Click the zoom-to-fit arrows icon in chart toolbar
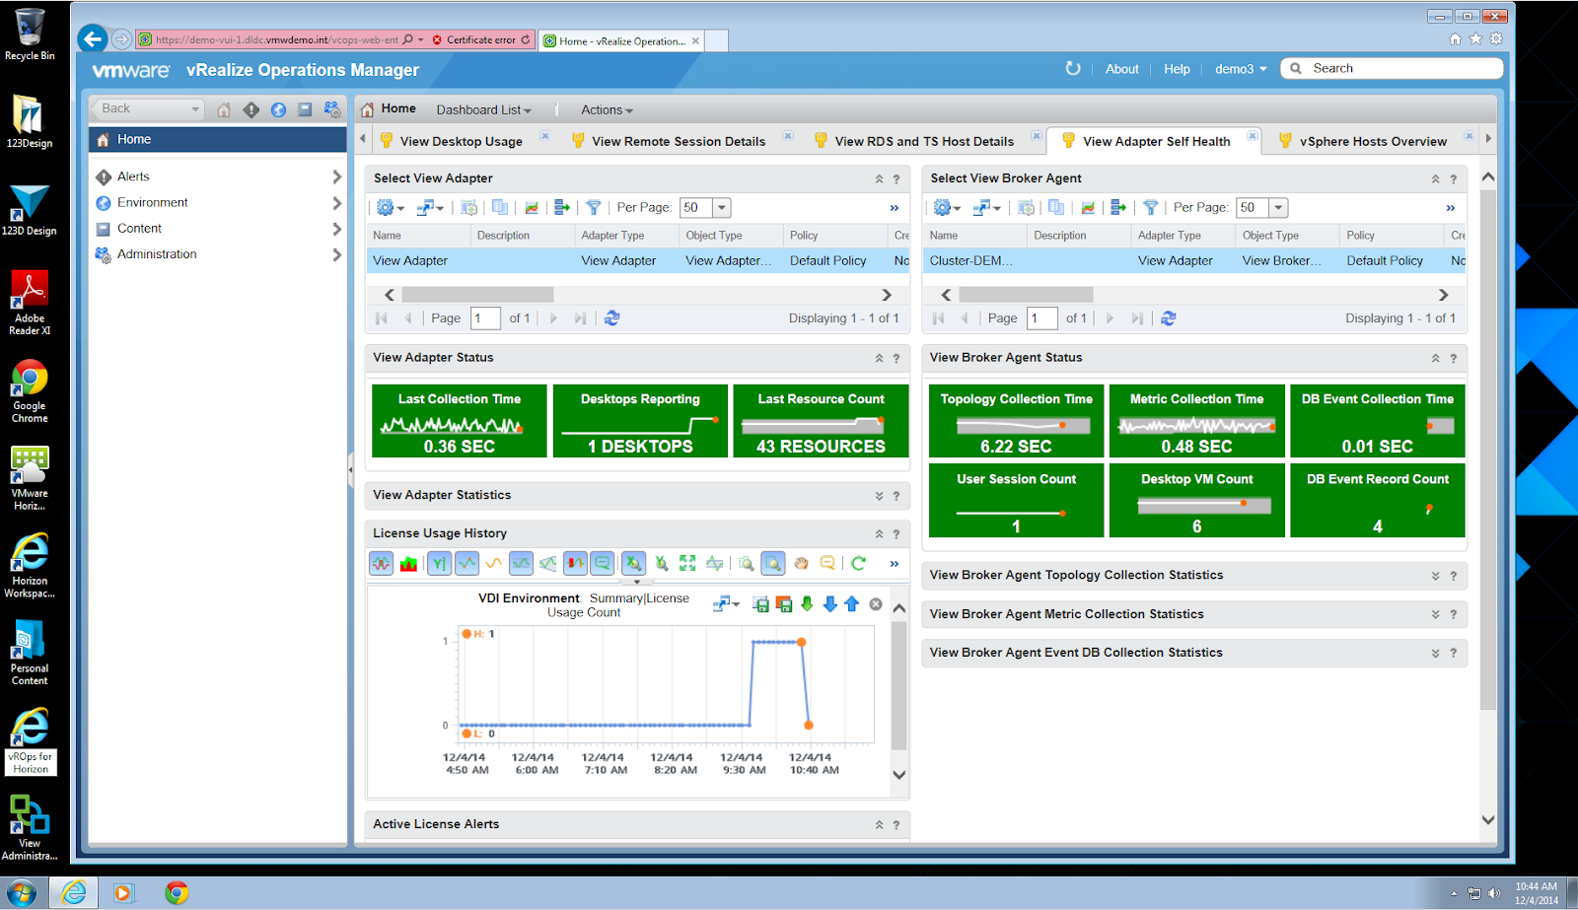Viewport: 1578px width, 910px height. [x=687, y=563]
